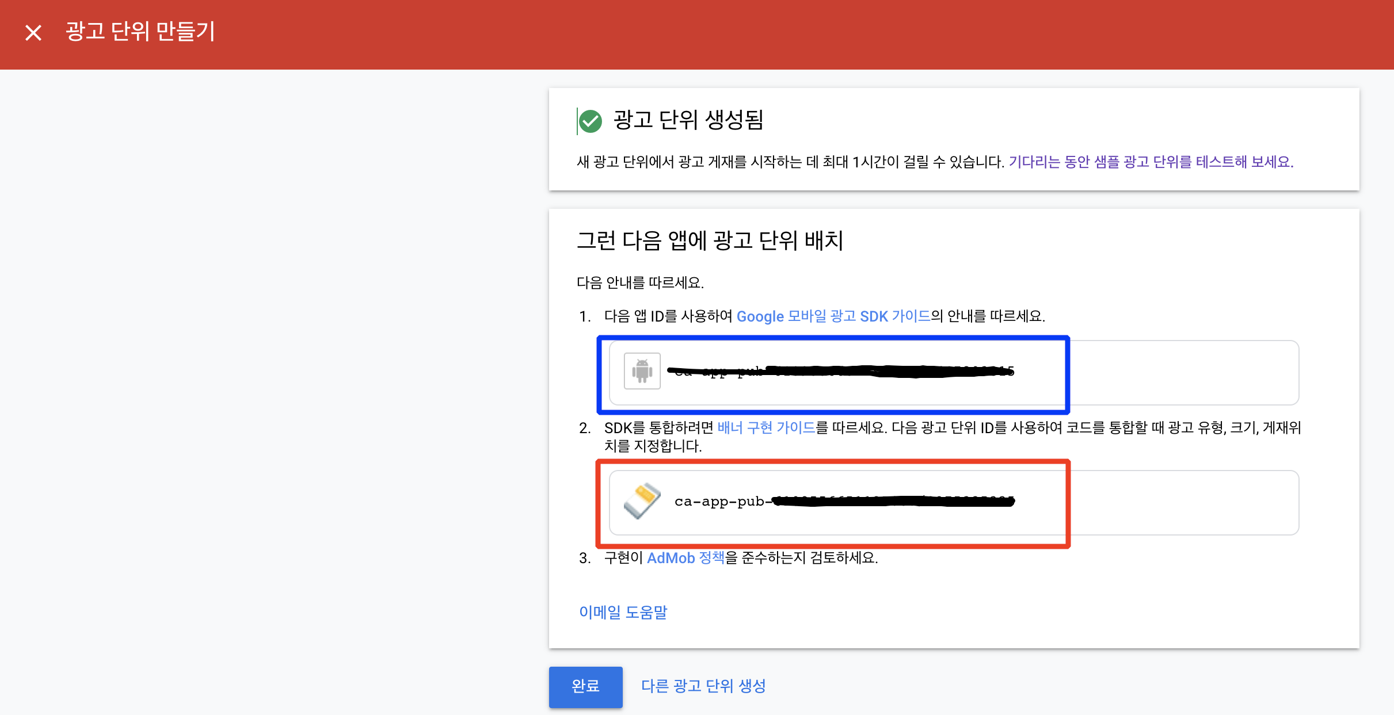1394x715 pixels.
Task: Open the AdMob 정책 link
Action: click(x=685, y=558)
